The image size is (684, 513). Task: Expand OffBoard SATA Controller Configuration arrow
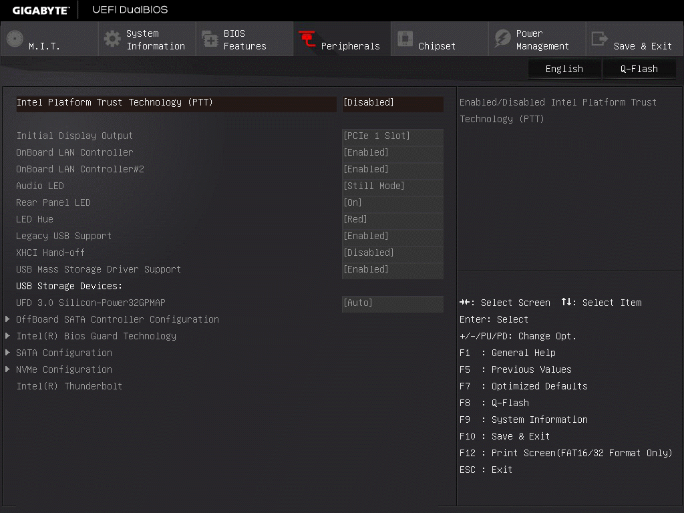coord(7,319)
